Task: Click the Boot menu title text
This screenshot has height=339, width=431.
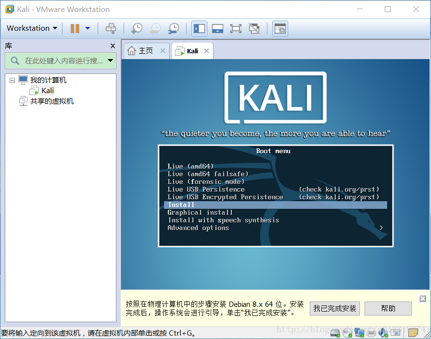Action: (x=273, y=151)
